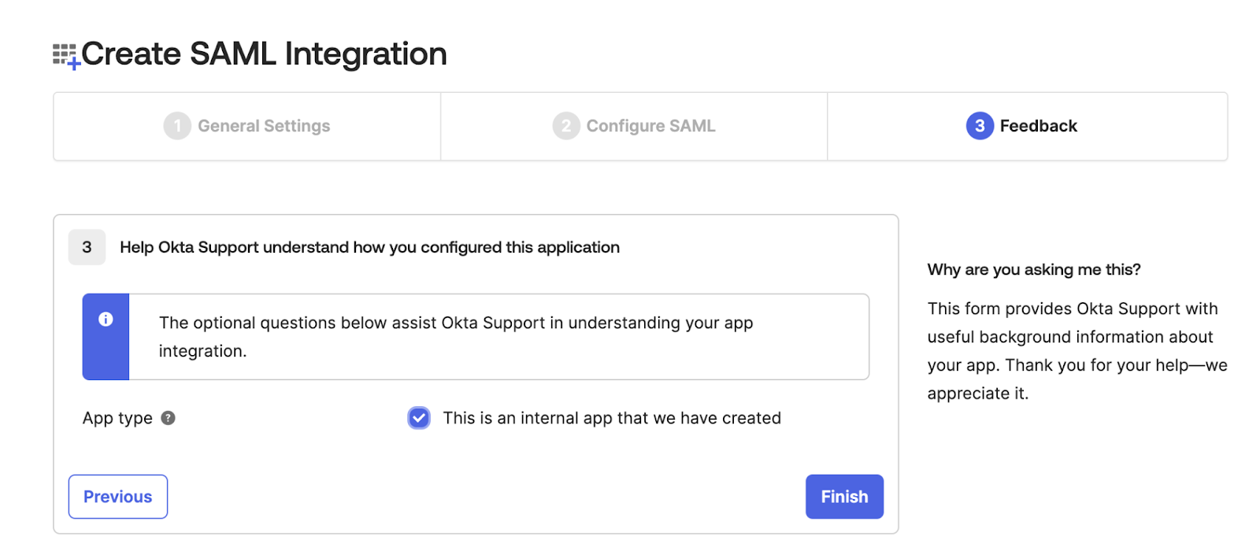Click the "Why are you asking me this?" heading
The height and width of the screenshot is (555, 1260).
(1033, 270)
